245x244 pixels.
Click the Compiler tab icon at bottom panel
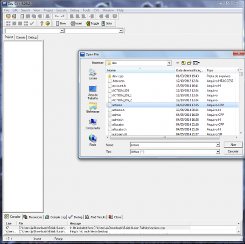(x=7, y=217)
